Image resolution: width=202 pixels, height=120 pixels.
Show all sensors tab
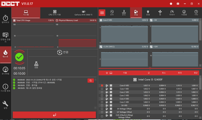(x=112, y=13)
